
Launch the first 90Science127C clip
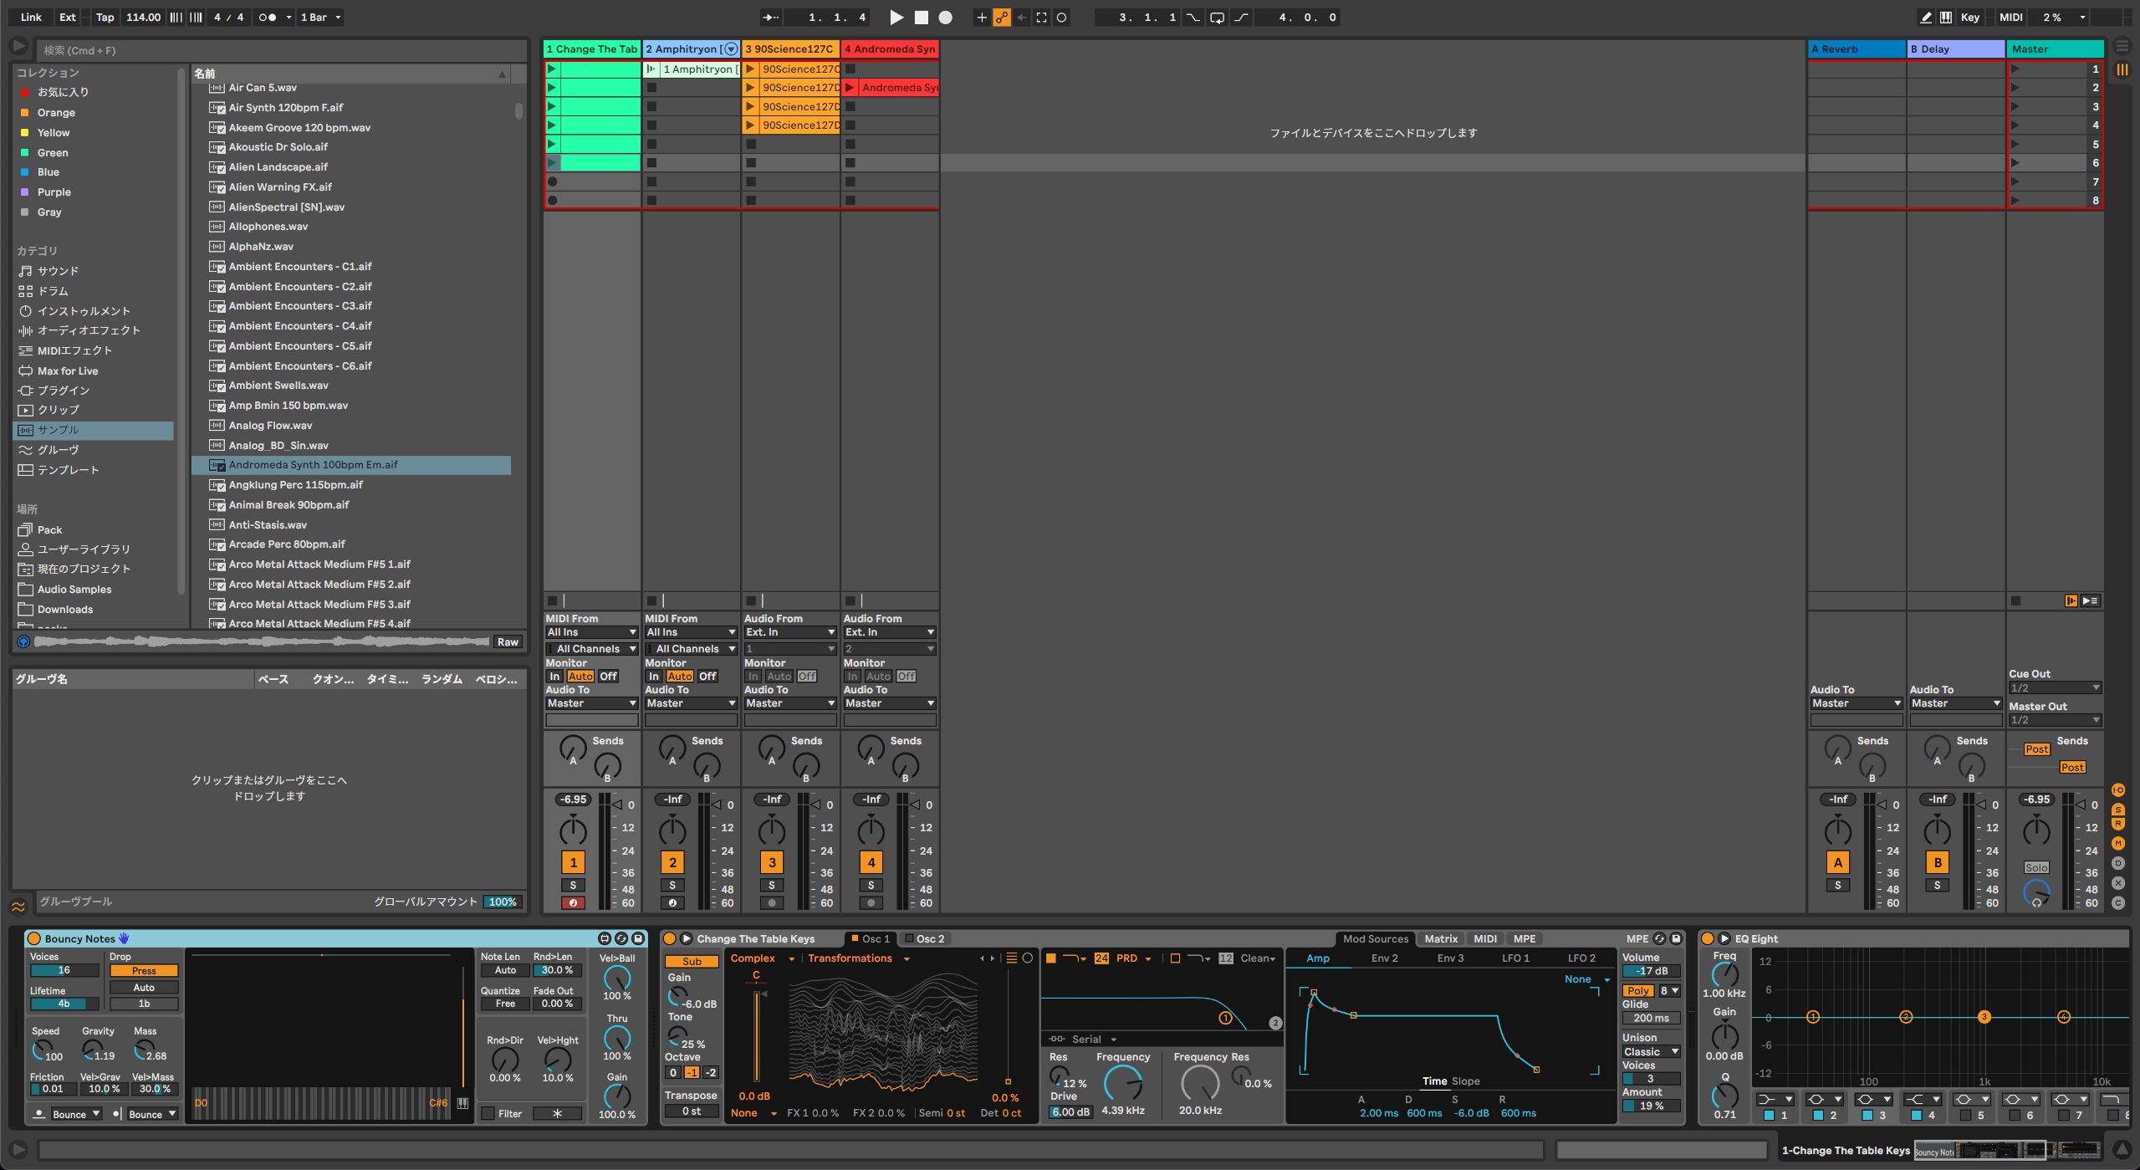[751, 69]
